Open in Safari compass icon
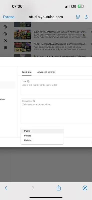 pyautogui.click(x=85, y=188)
